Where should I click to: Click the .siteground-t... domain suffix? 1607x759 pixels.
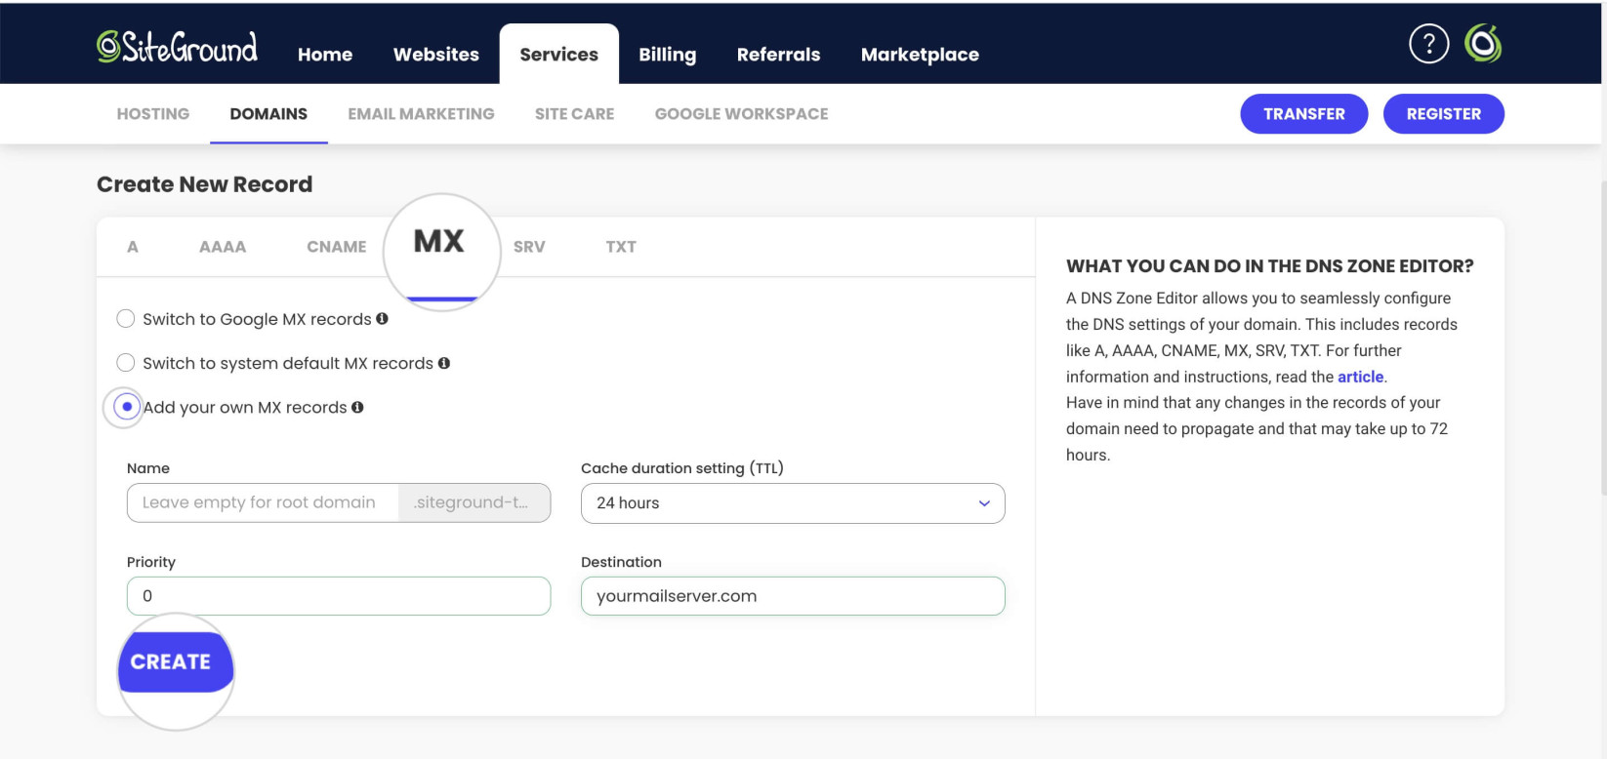[x=474, y=502]
